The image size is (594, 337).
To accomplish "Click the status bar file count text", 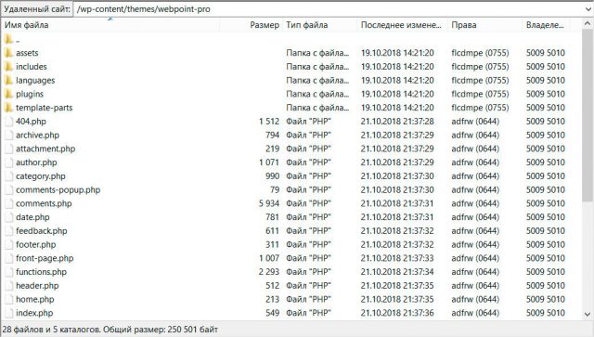I will point(110,329).
